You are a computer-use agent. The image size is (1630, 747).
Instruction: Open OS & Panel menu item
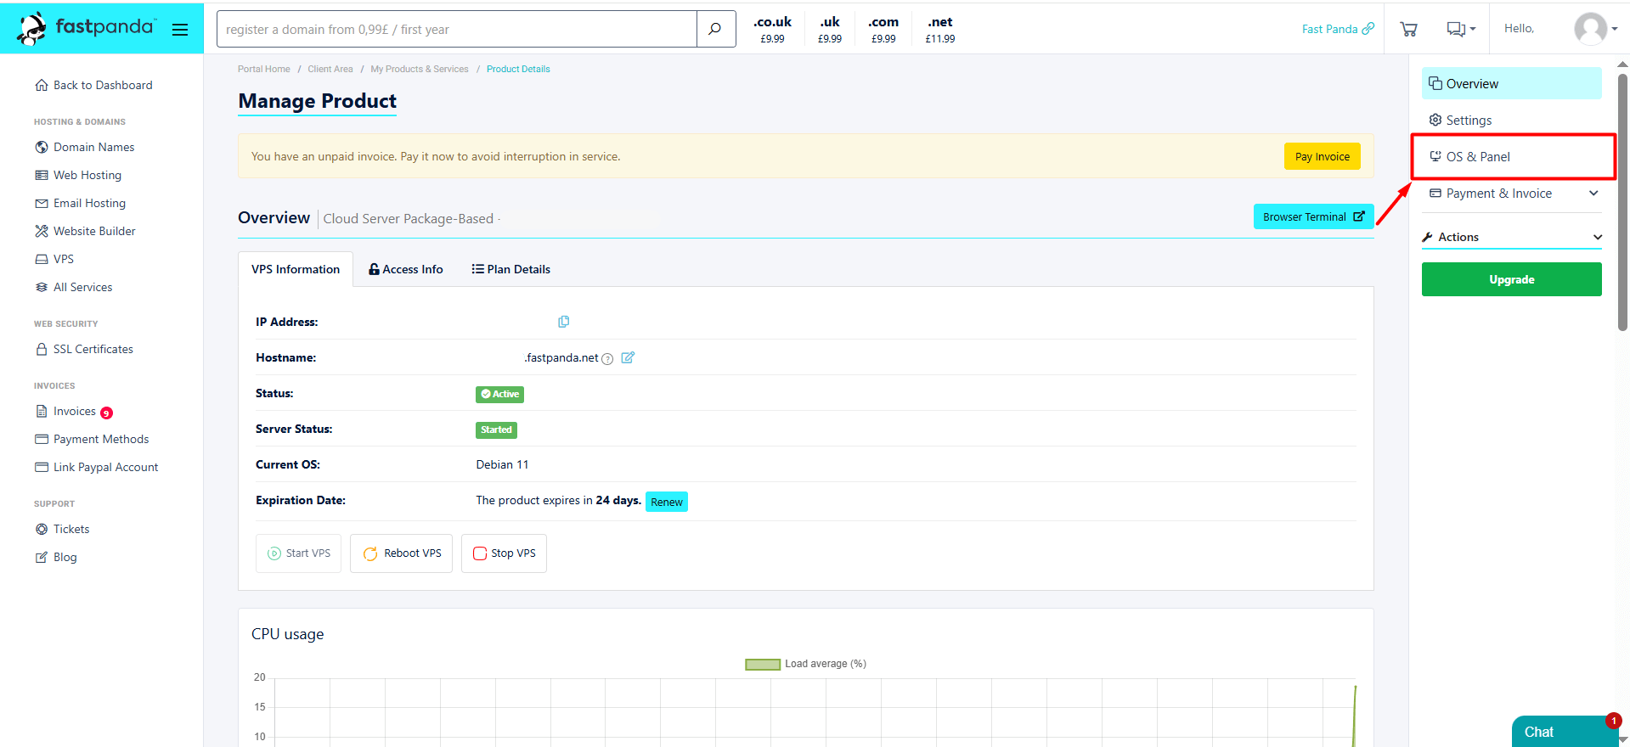1478,157
